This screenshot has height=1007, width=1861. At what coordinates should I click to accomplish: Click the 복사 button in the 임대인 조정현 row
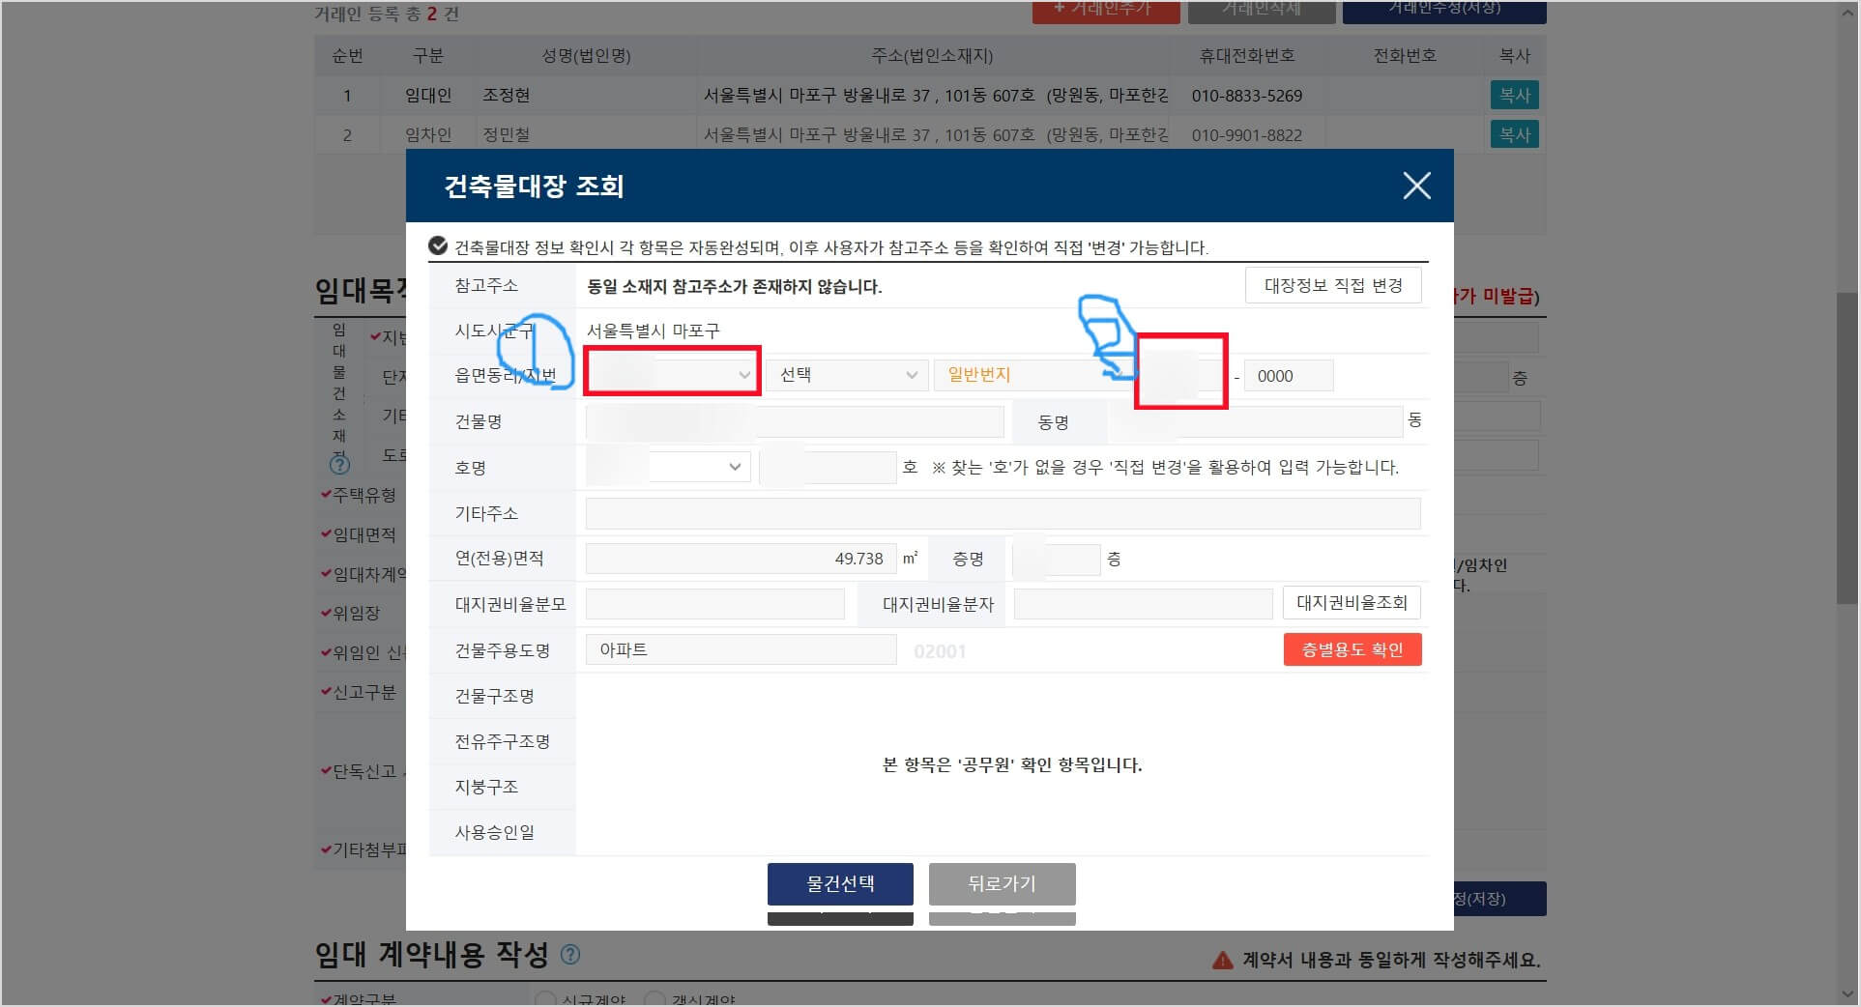point(1514,95)
